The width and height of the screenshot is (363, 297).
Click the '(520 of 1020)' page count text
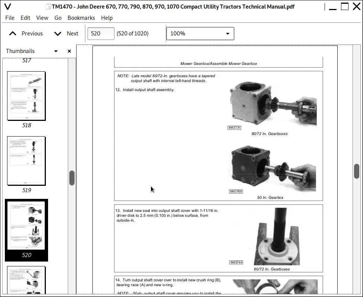[x=132, y=34]
